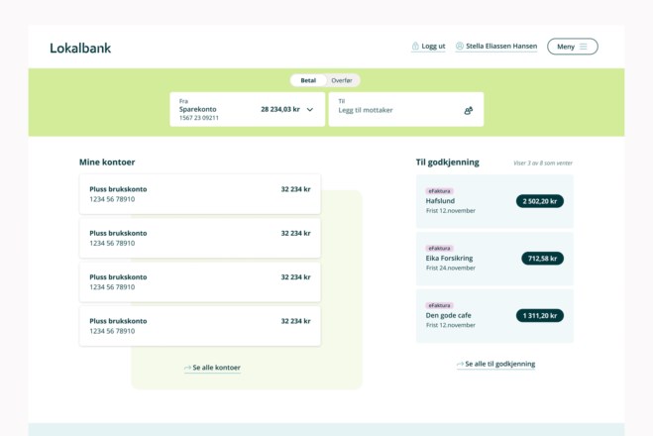Expand the Fra account dropdown chevron
653x436 pixels.
click(310, 110)
